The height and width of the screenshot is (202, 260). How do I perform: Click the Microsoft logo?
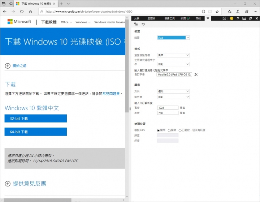[19, 22]
